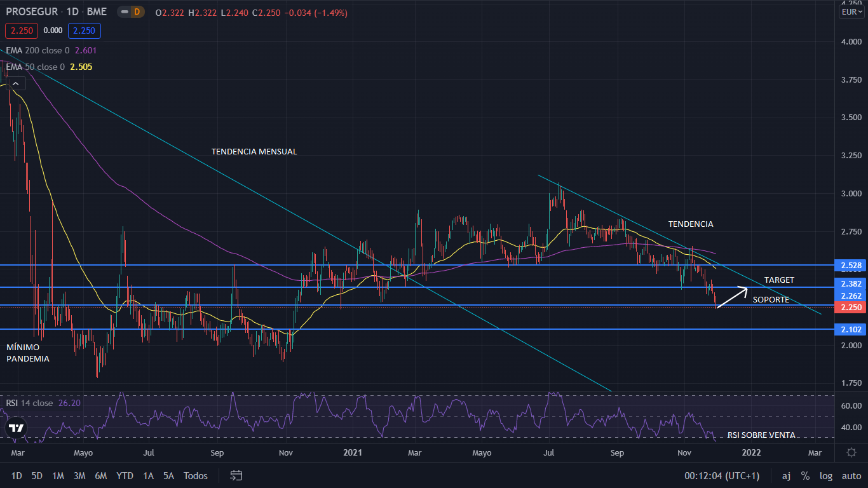Screen dimensions: 868x488
Task: Toggle the market status pill indicator
Action: tap(123, 13)
